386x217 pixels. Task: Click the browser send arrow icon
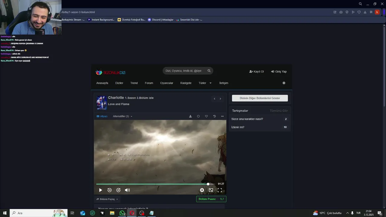[x=353, y=12]
